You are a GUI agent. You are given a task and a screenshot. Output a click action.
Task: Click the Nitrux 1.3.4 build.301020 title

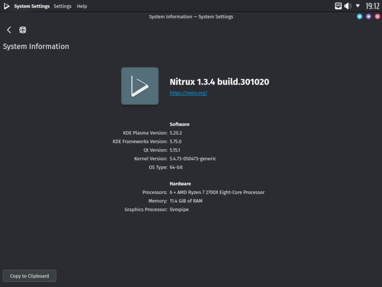(219, 82)
